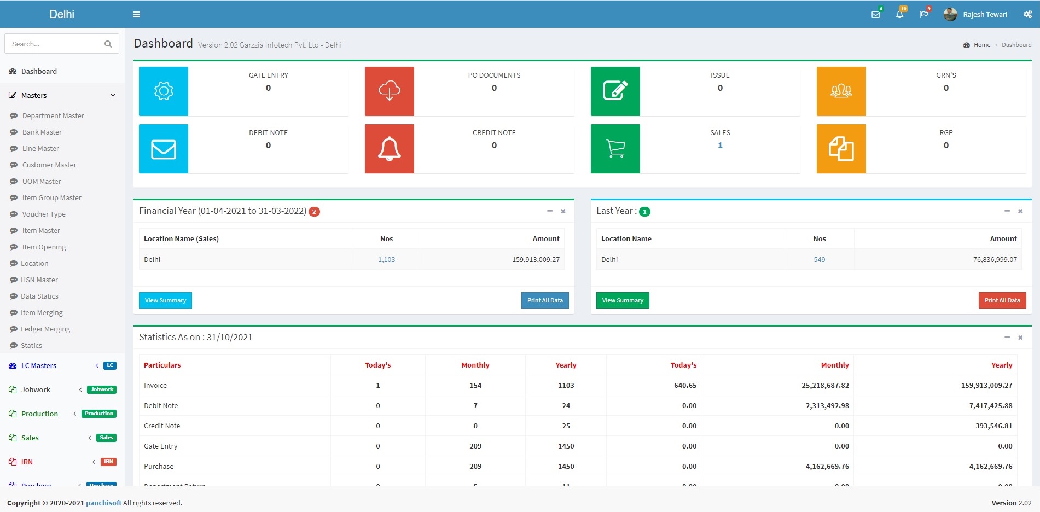Viewport: 1040px width, 512px height.
Task: Click the search magnifier icon in sidebar
Action: 108,44
